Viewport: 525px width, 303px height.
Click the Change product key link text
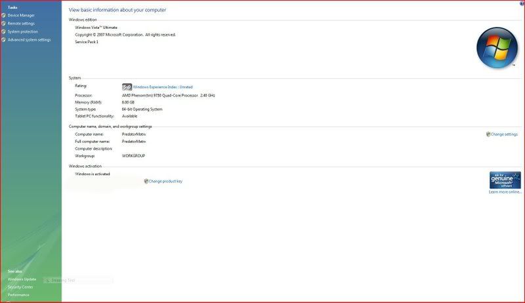(166, 181)
